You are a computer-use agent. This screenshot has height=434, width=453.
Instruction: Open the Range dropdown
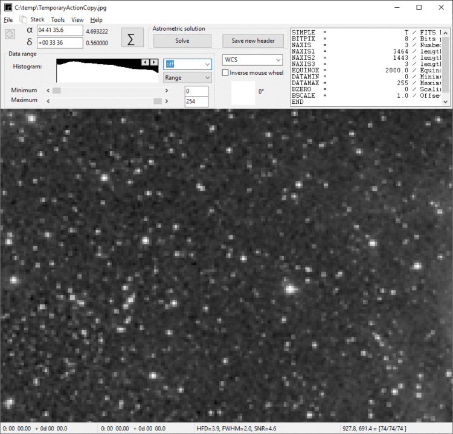(x=187, y=78)
